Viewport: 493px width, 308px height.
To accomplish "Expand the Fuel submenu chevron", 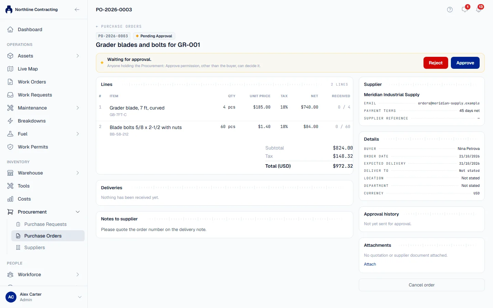I will [x=78, y=134].
